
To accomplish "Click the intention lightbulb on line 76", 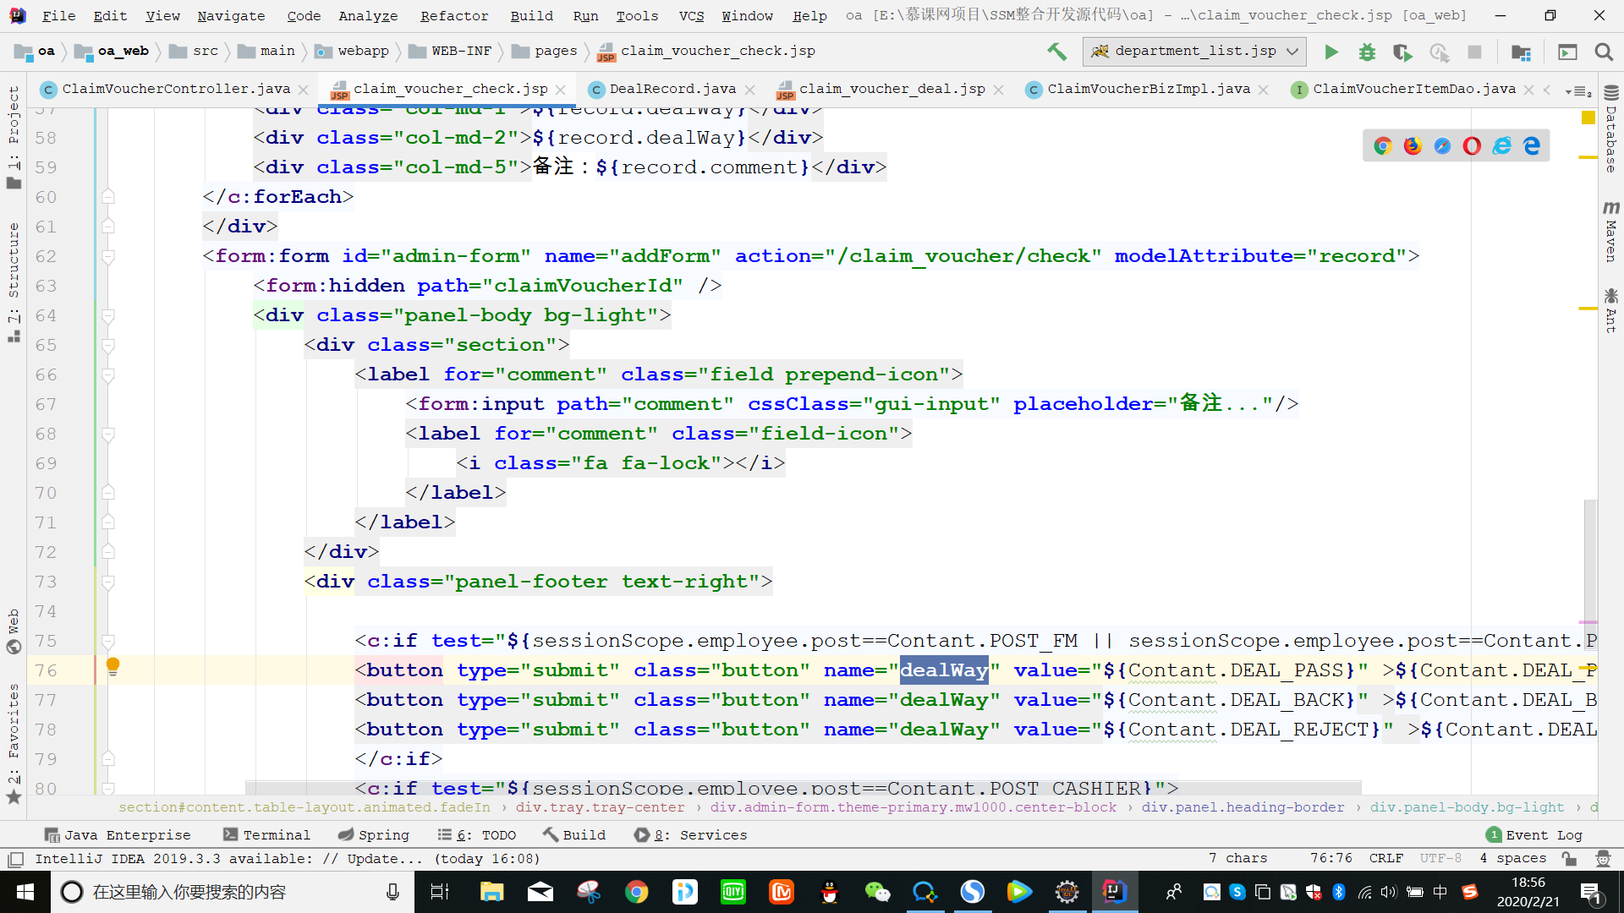I will point(112,666).
